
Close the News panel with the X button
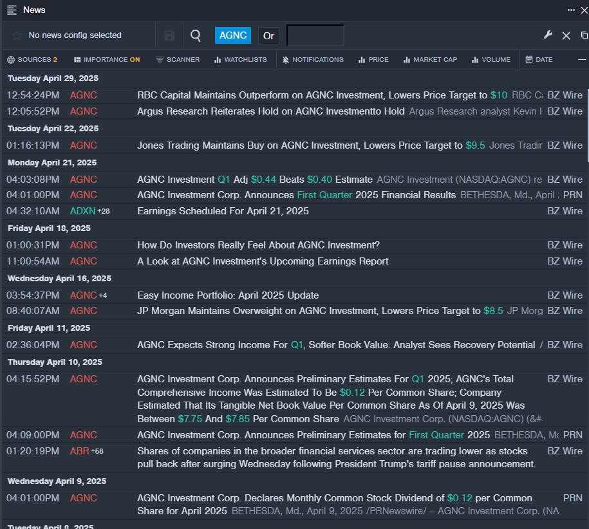[x=584, y=10]
